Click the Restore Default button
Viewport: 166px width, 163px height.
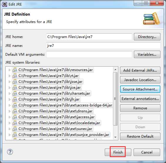pyautogui.click(x=140, y=136)
